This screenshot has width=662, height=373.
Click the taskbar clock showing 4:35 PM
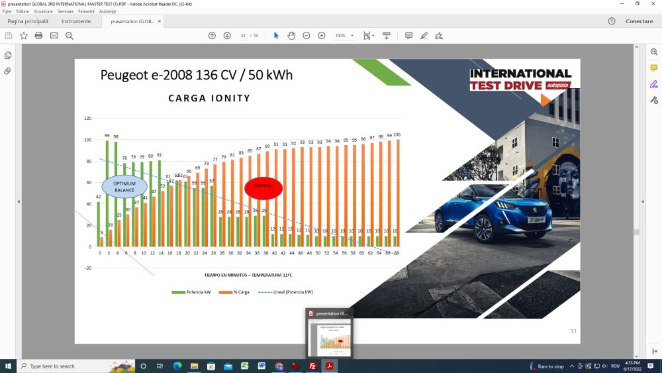coord(632,366)
